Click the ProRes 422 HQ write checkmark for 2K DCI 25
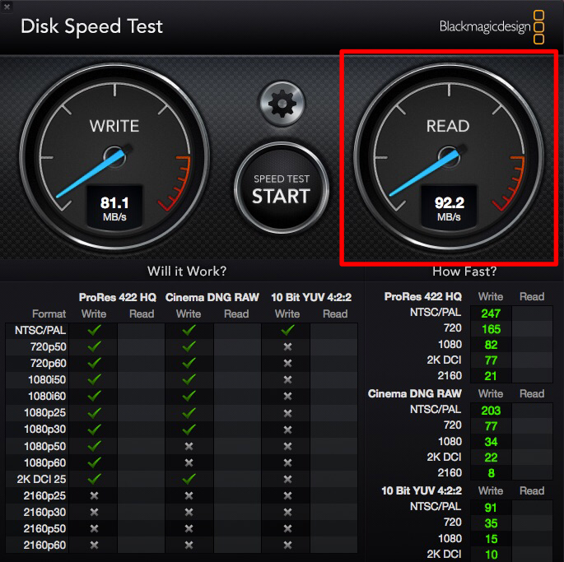This screenshot has height=562, width=564. click(94, 479)
